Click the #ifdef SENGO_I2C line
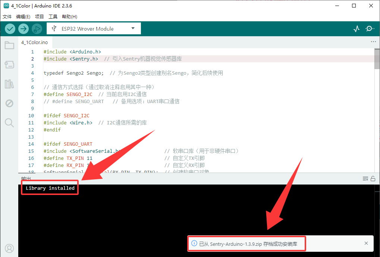 tap(66, 116)
